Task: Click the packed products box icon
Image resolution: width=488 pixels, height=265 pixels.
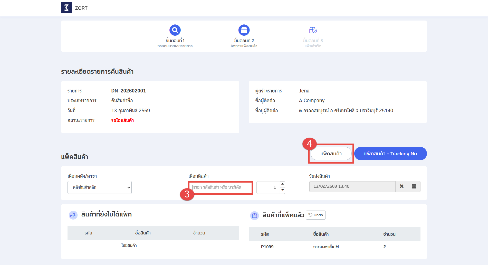Action: click(254, 215)
